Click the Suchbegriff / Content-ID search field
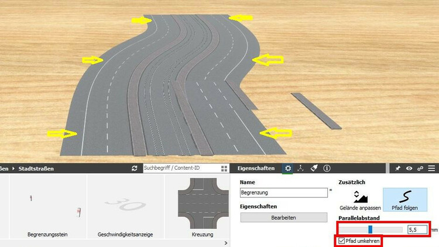Screen dimensions: 439x247 point(181,168)
